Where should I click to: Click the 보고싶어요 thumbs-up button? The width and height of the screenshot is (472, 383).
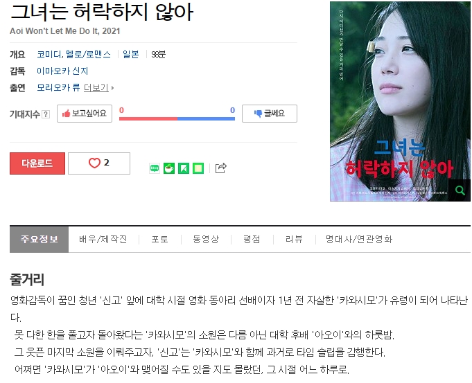(85, 114)
